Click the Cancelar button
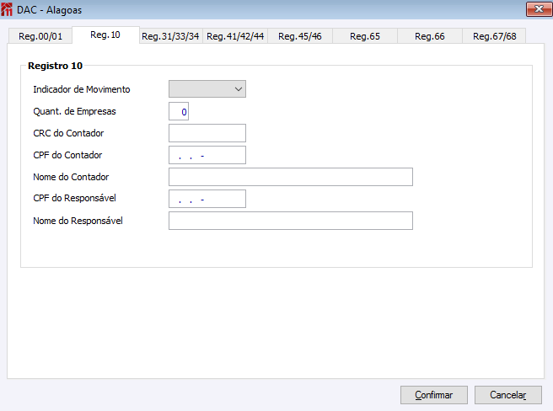Viewport: 553px width, 411px height. (x=507, y=395)
